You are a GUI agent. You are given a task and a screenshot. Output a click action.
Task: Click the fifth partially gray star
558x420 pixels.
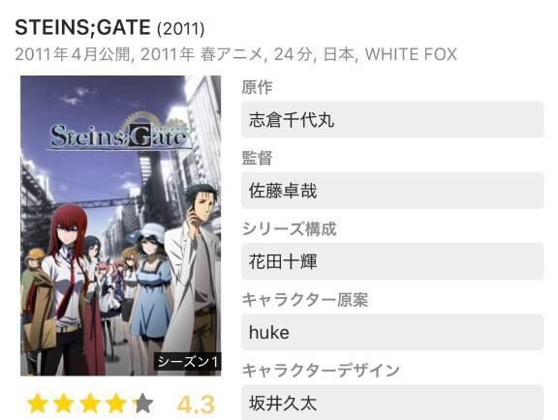pos(142,404)
